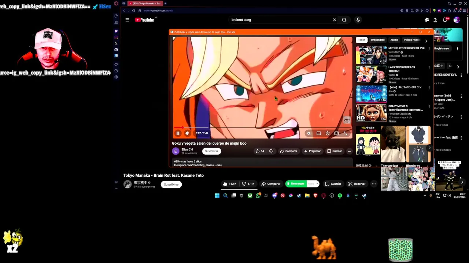Open the Windows Start menu

click(x=217, y=196)
